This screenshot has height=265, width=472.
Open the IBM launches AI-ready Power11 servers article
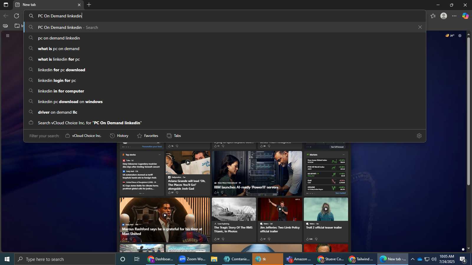coord(246,187)
